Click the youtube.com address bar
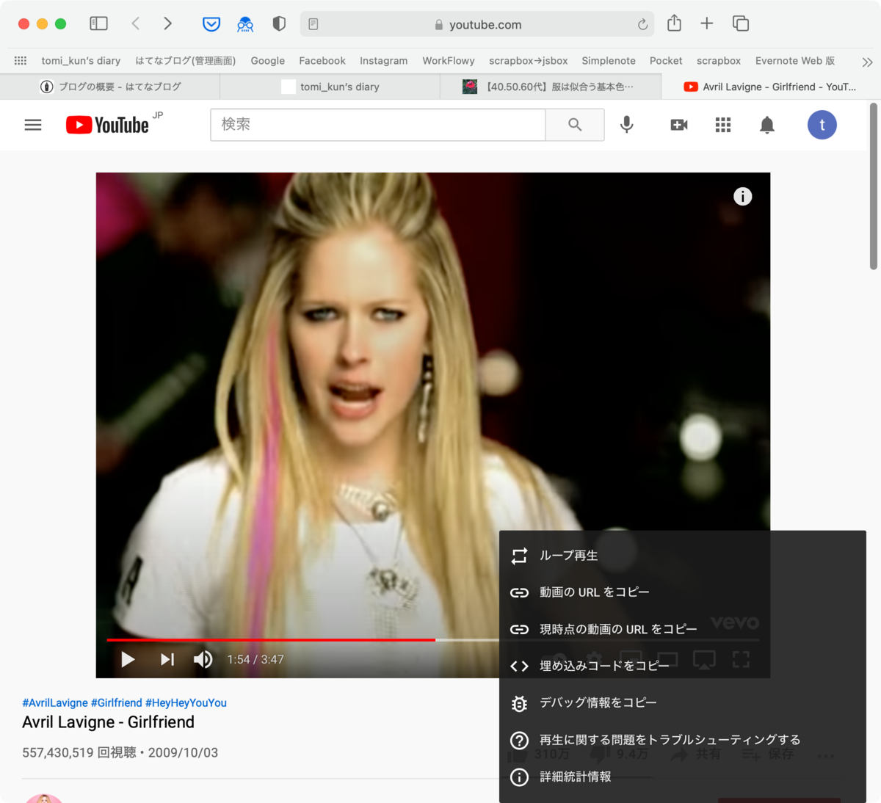The height and width of the screenshot is (803, 881). 478,24
